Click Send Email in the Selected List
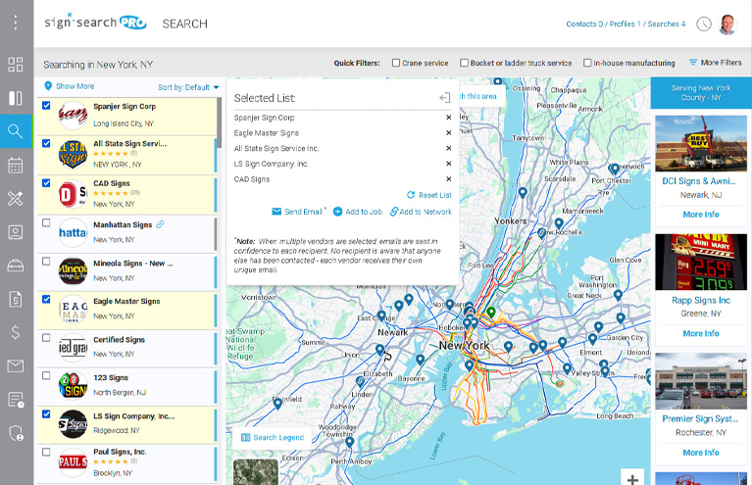This screenshot has width=752, height=485. click(x=297, y=212)
